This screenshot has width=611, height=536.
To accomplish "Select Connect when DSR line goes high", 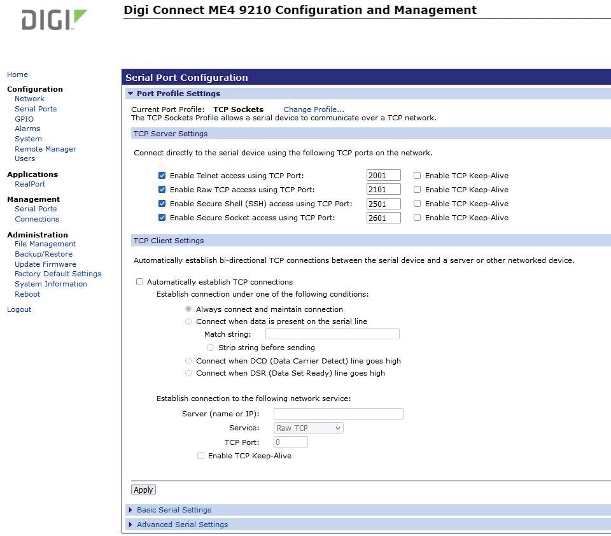I will point(188,373).
